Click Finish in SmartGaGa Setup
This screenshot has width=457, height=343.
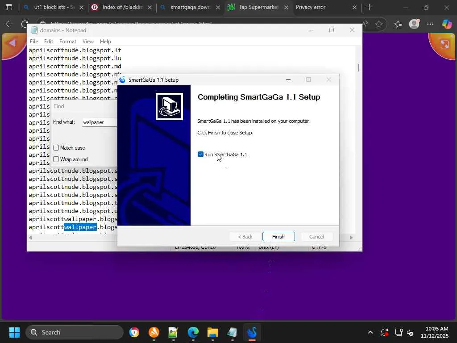click(278, 237)
